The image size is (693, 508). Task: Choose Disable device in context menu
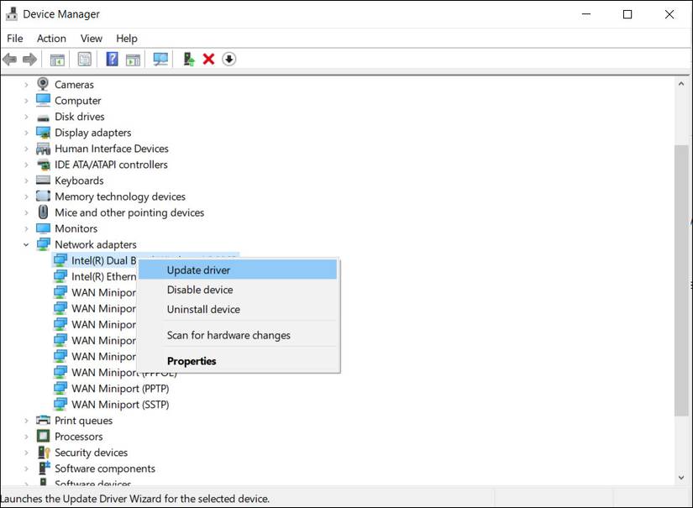pos(239,290)
